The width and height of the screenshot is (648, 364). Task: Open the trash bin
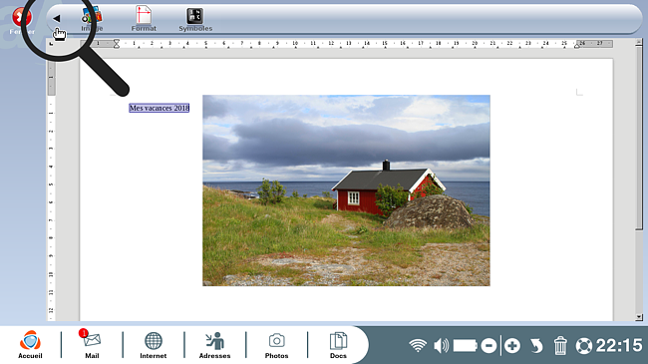point(560,346)
